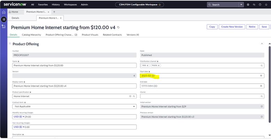Close the Premium Home I... sub tab

click(61, 18)
